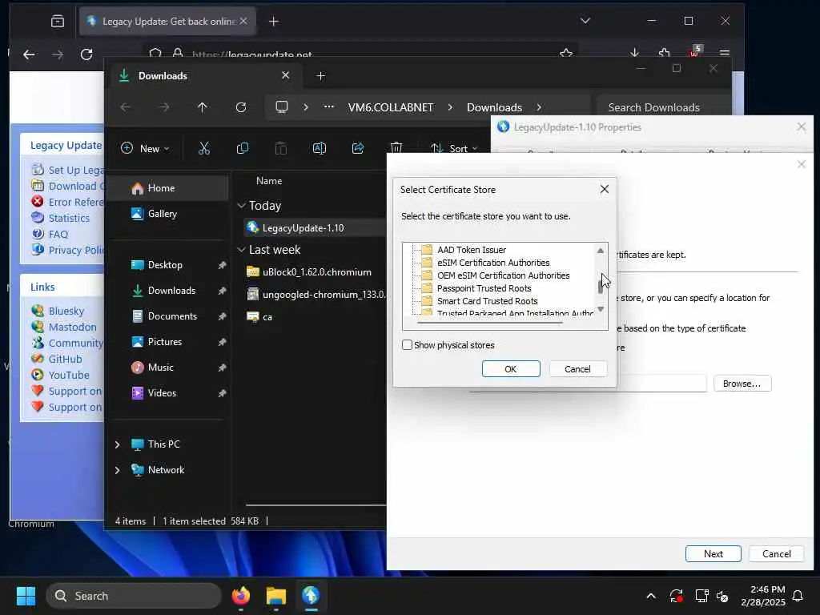This screenshot has height=615, width=820.
Task: Click the scroll up arrow in store list
Action: click(601, 251)
